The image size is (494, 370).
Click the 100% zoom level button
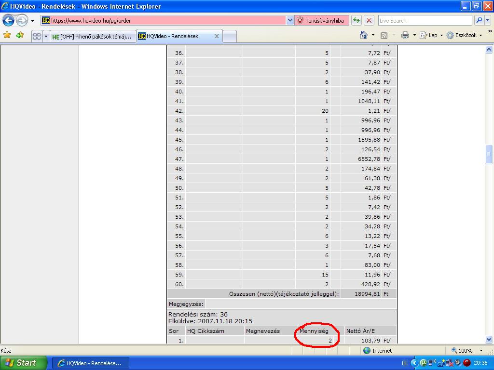tap(462, 351)
